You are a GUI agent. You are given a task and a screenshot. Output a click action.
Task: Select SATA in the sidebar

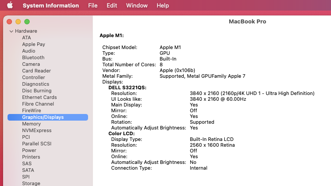(28, 170)
